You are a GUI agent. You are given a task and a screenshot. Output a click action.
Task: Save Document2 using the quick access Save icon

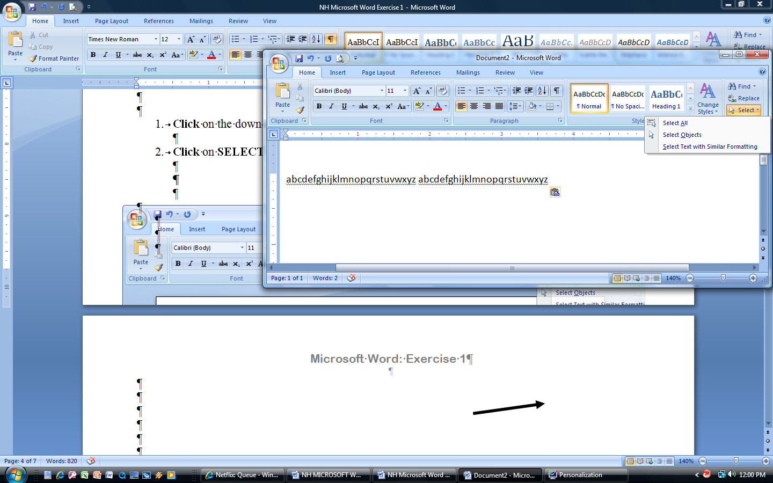tap(299, 58)
